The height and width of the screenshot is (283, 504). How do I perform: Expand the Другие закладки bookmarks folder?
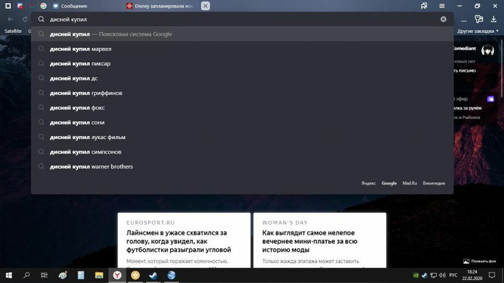click(474, 31)
